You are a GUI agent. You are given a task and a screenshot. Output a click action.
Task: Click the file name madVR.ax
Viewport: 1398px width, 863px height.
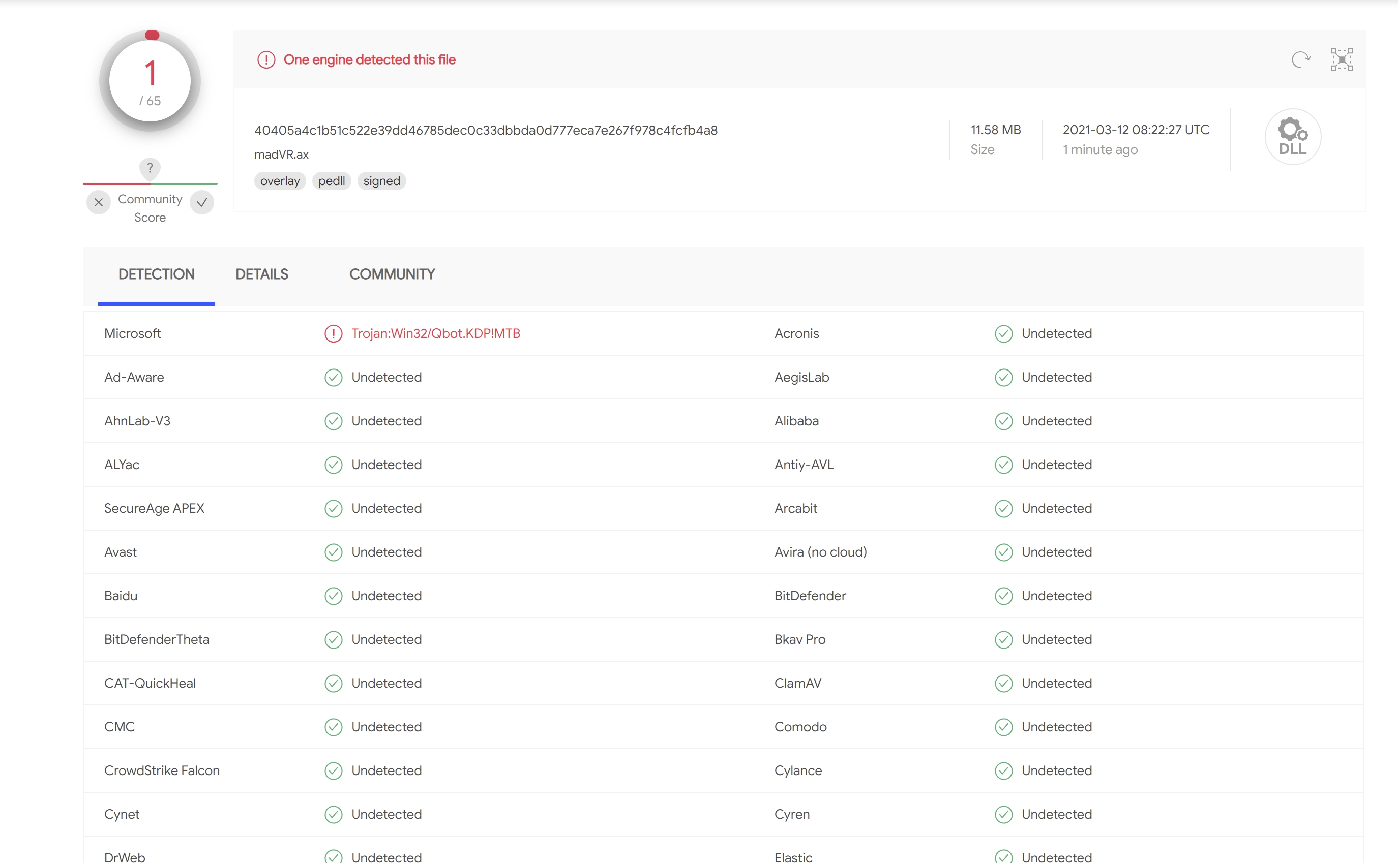click(281, 155)
